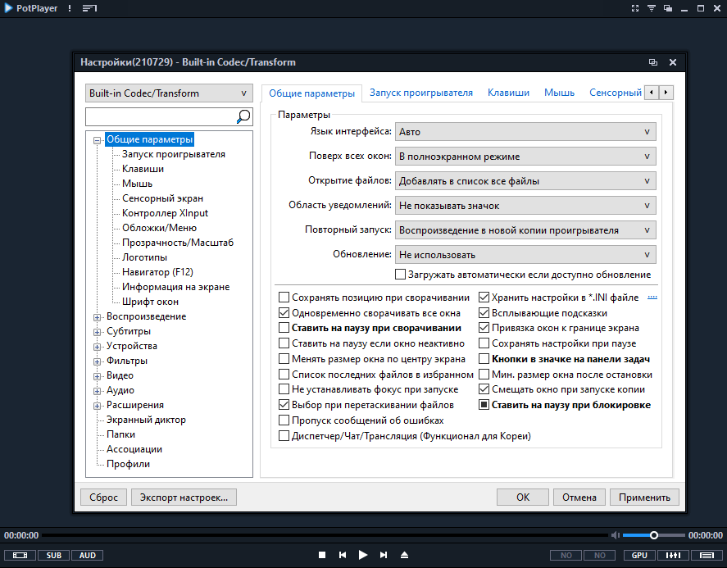The height and width of the screenshot is (568, 727).
Task: Open the playlist panel icon at bottom right
Action: point(707,556)
